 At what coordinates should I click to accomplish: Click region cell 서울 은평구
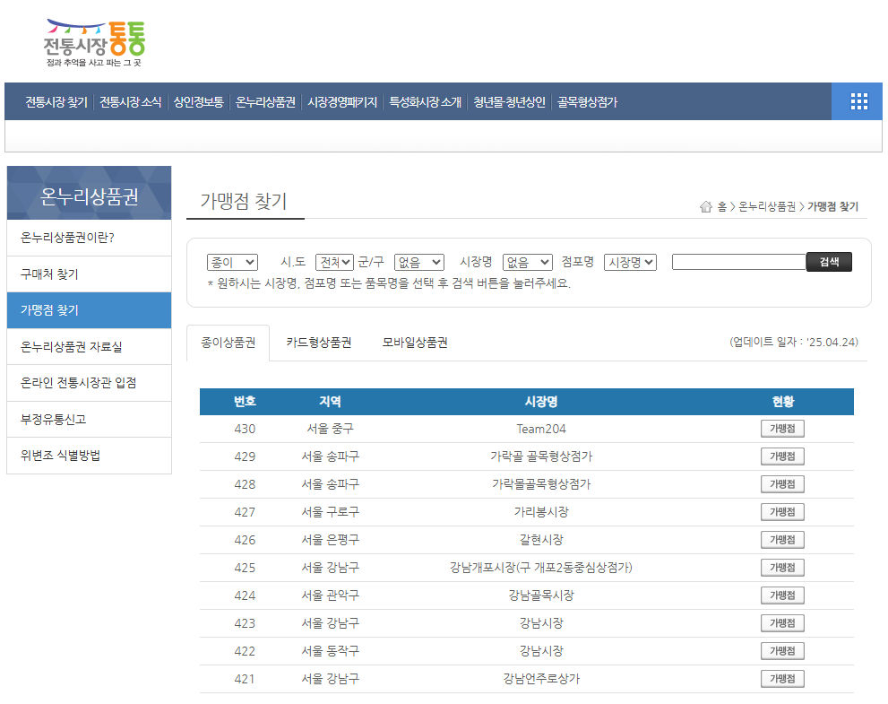pos(330,540)
